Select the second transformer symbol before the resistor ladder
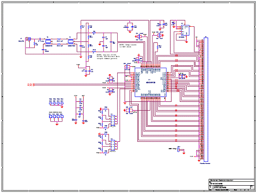 click(71, 41)
